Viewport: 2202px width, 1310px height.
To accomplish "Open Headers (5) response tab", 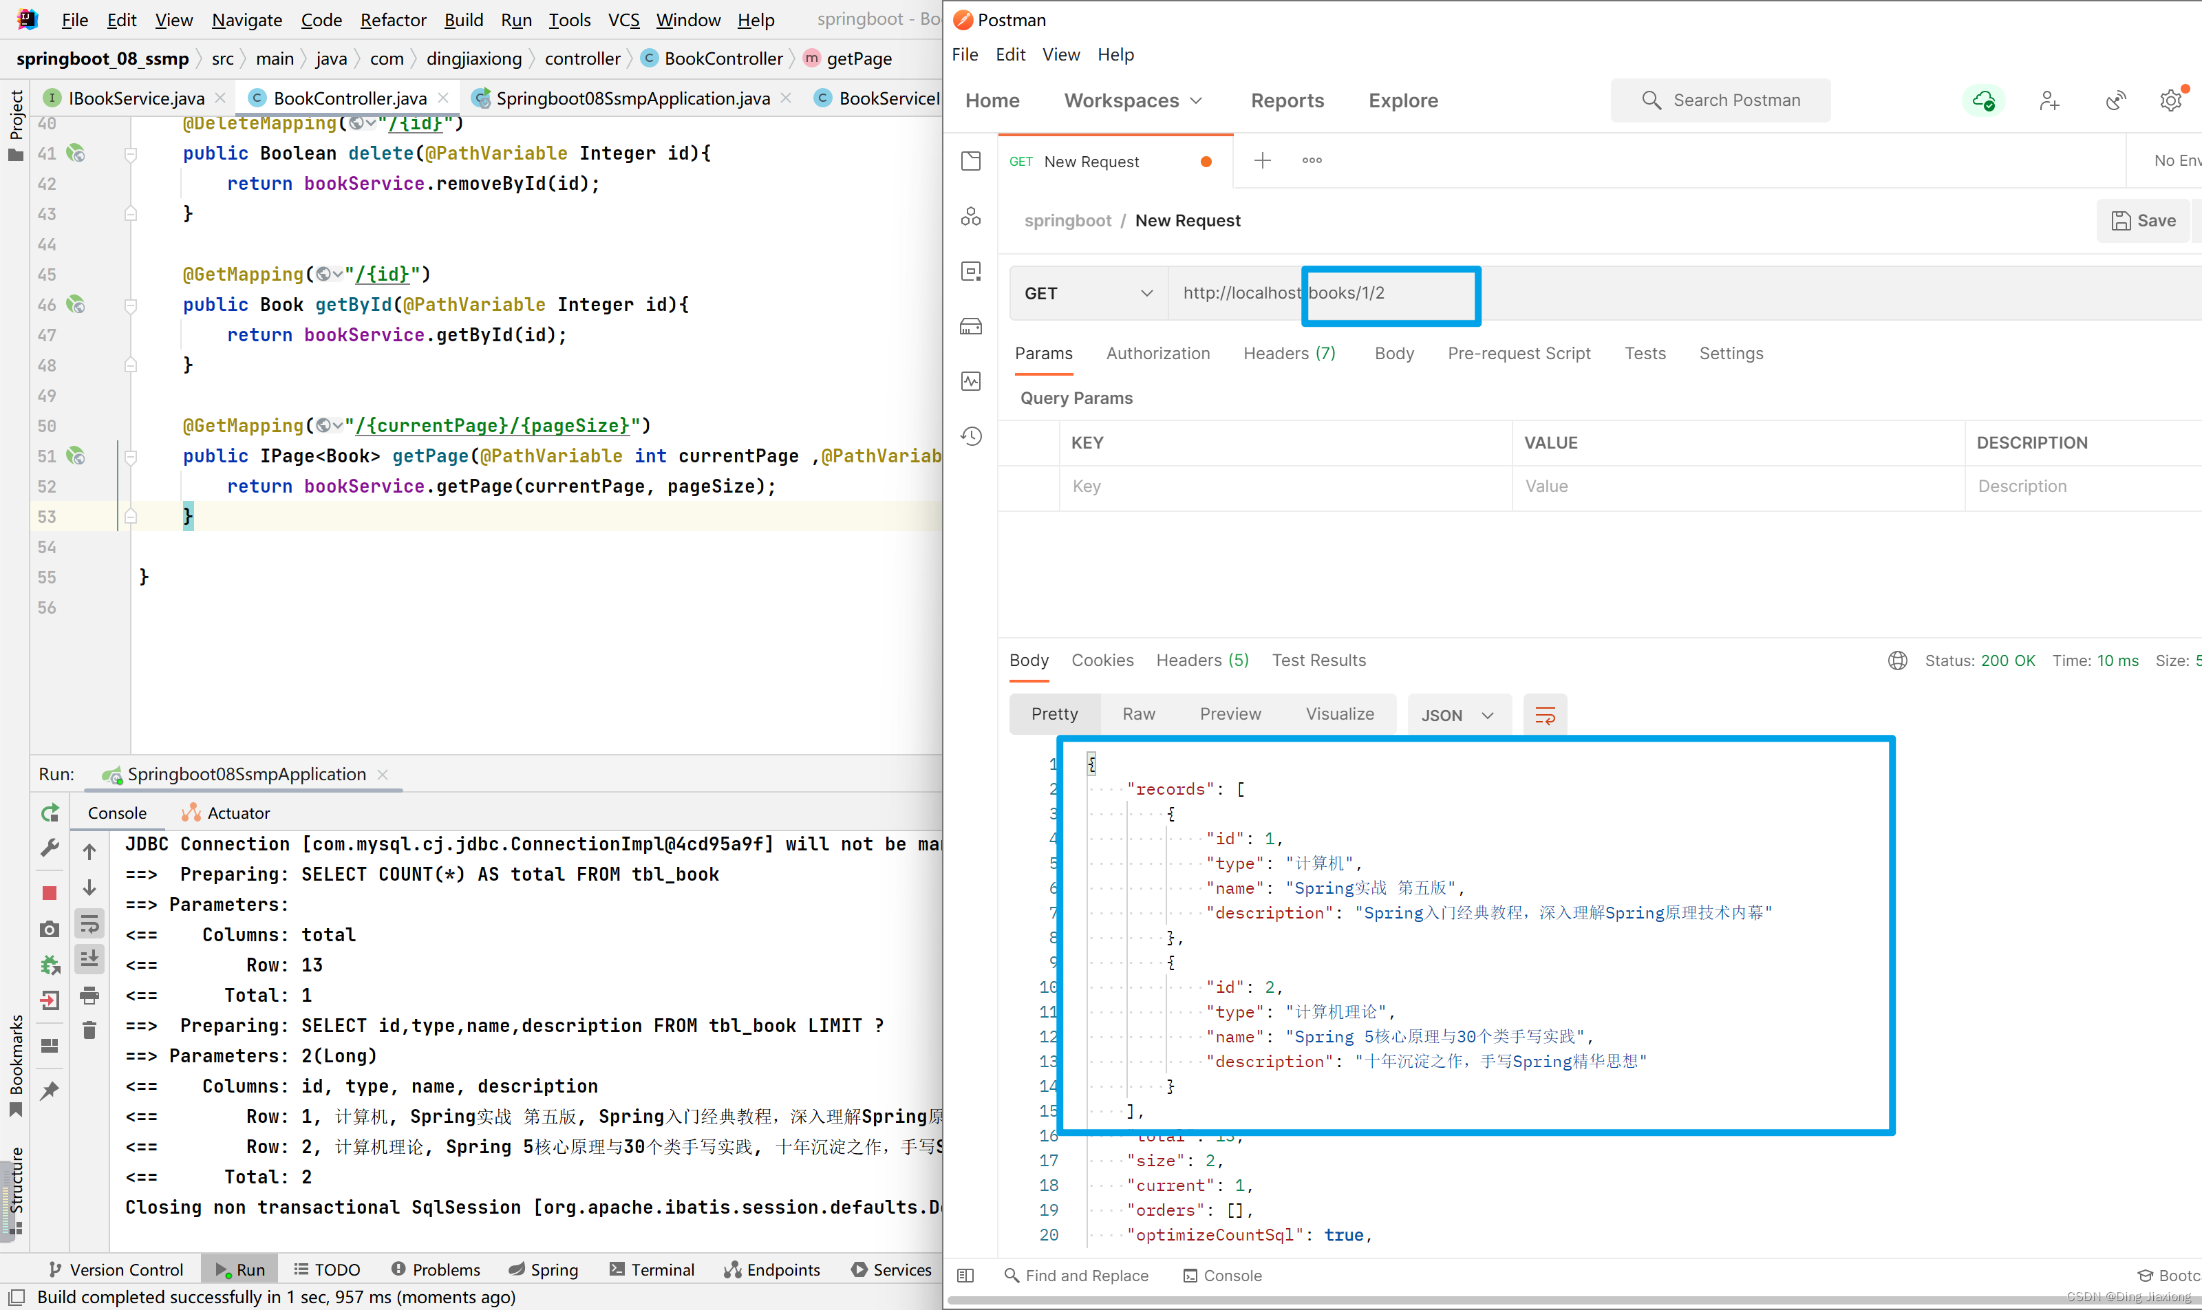I will click(x=1203, y=661).
